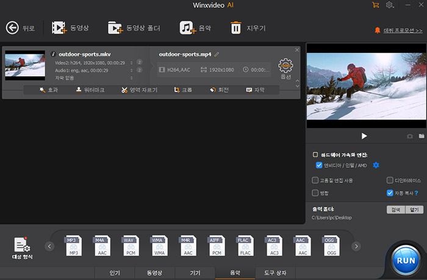Click the promotion bell icon
This screenshot has height=280, width=427.
[378, 31]
